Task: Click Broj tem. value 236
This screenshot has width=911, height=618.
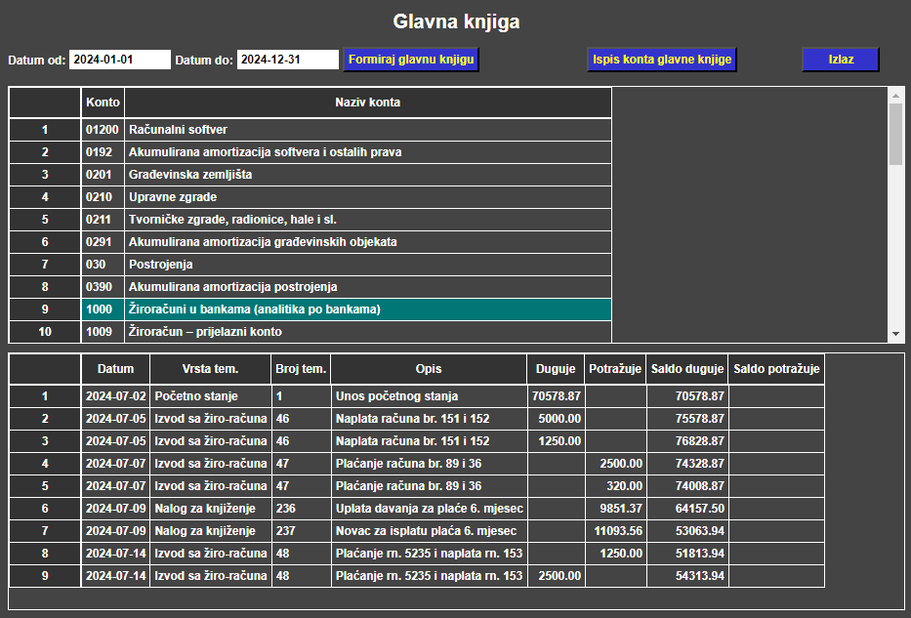Action: (301, 509)
